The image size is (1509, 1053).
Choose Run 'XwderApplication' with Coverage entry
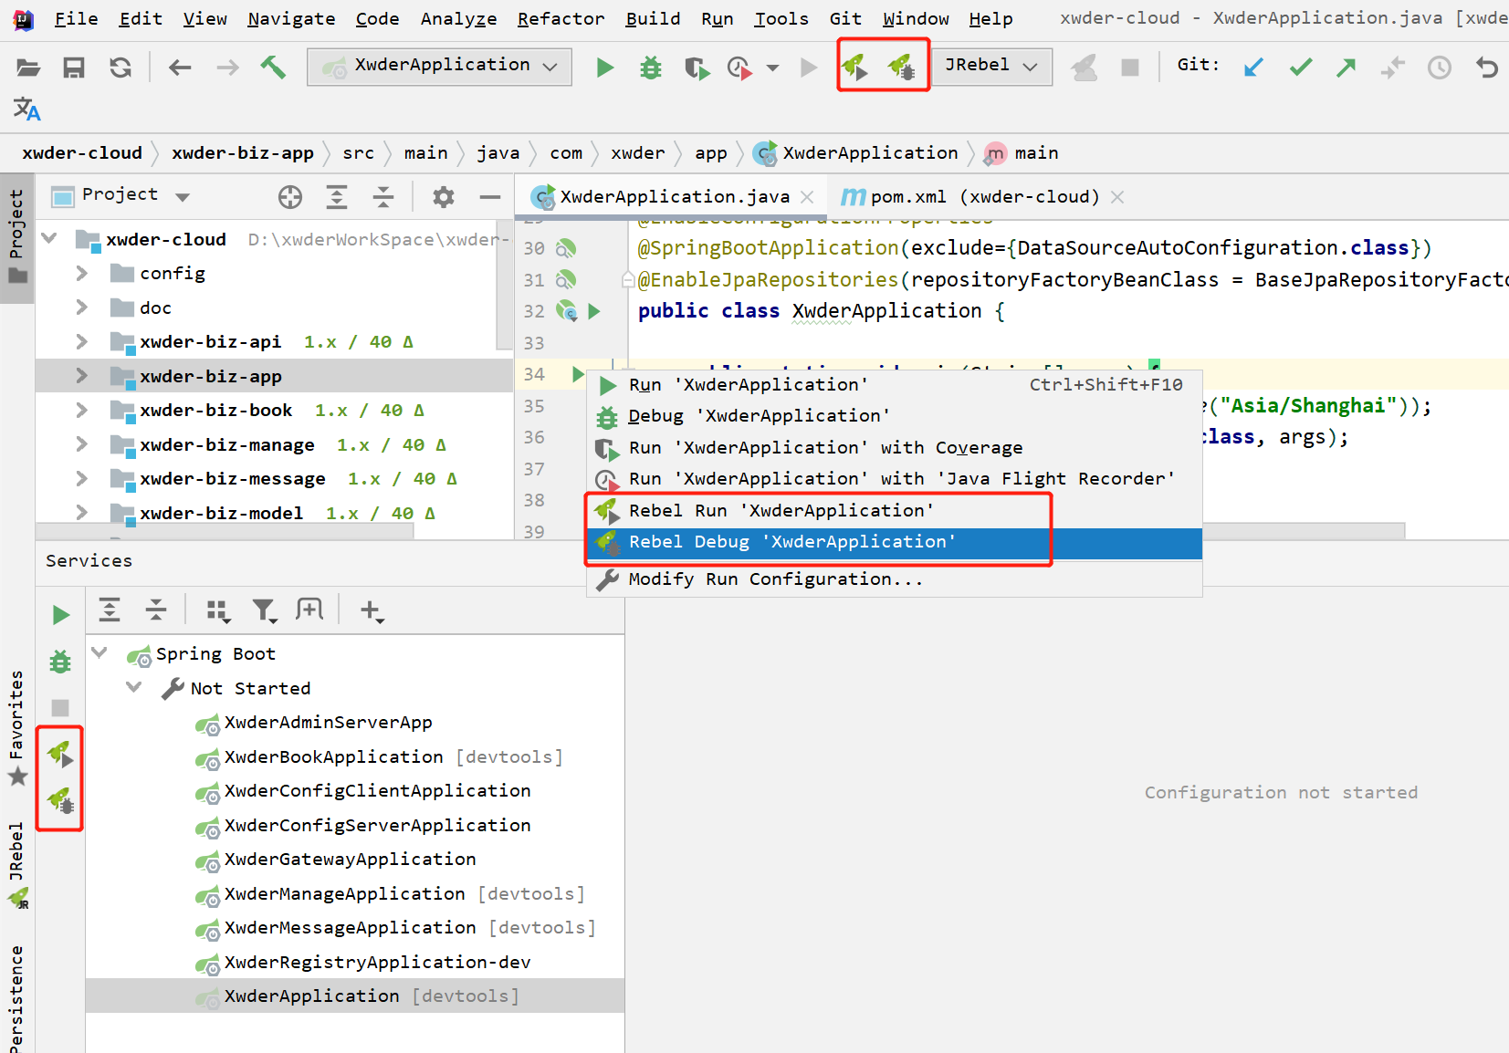pyautogui.click(x=894, y=448)
